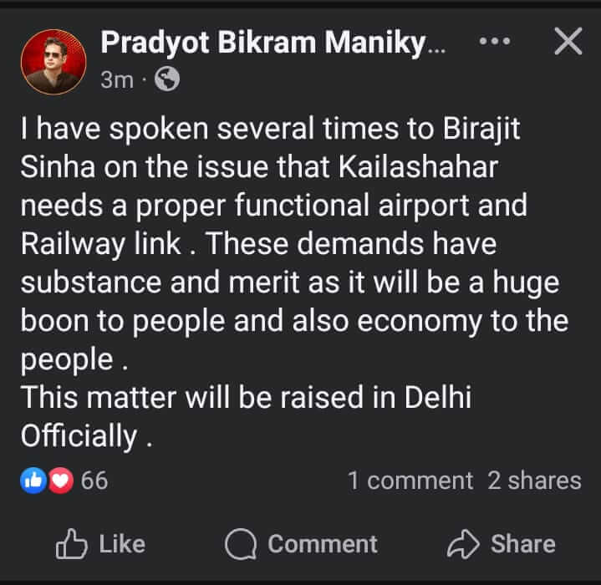Screen dimensions: 601x585
Task: Open the 66 reactions list
Action: (x=94, y=481)
